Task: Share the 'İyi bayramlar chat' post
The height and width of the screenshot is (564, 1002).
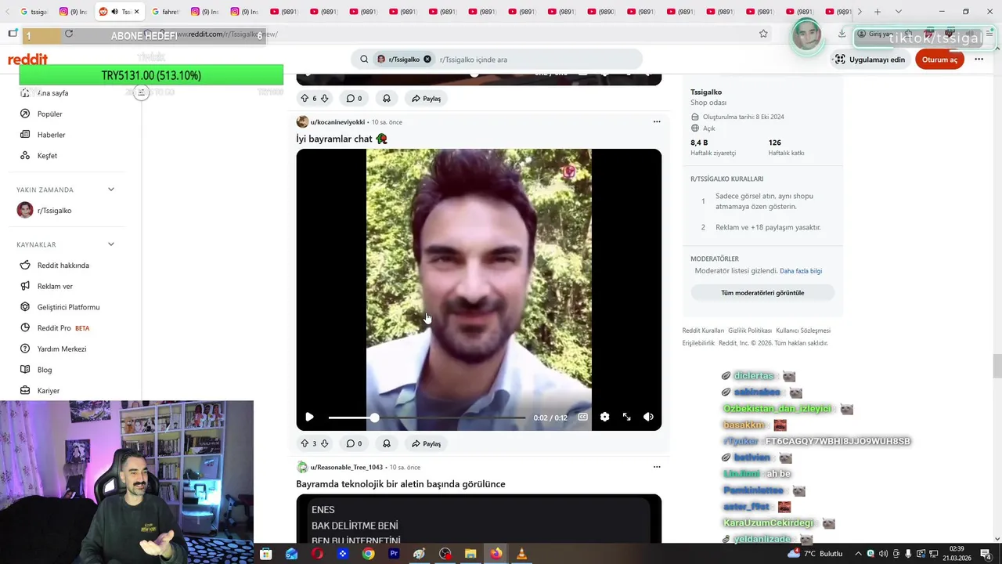Action: (427, 443)
